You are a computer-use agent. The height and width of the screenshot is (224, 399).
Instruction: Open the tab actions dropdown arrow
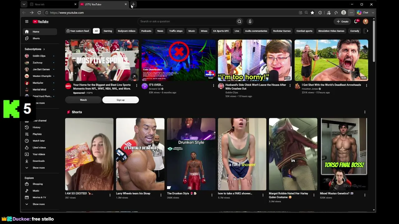24,4
